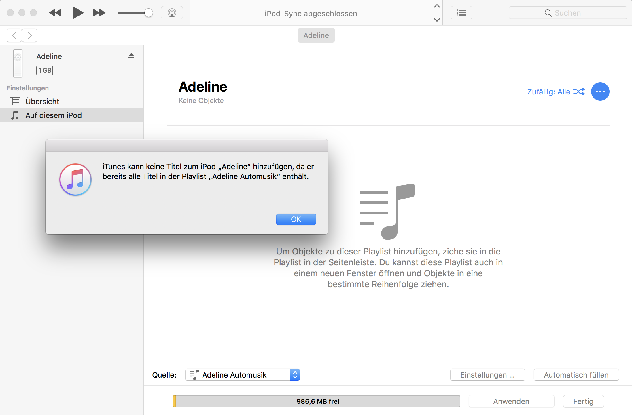Confirm the dialog with OK
Image resolution: width=632 pixels, height=415 pixels.
coord(296,219)
